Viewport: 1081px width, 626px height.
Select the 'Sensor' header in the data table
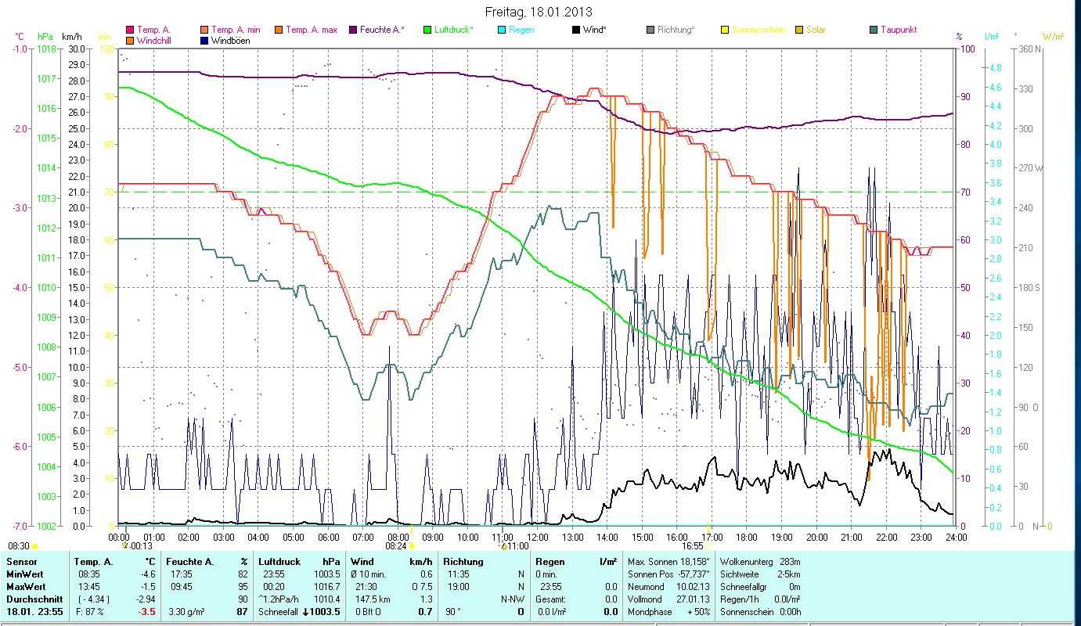20,562
